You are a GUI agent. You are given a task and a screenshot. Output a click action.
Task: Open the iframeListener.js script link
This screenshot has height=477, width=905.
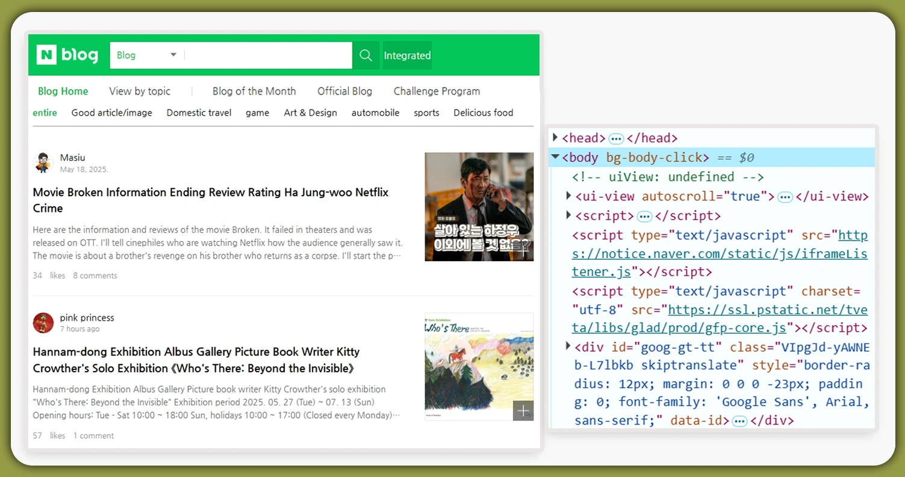(720, 254)
